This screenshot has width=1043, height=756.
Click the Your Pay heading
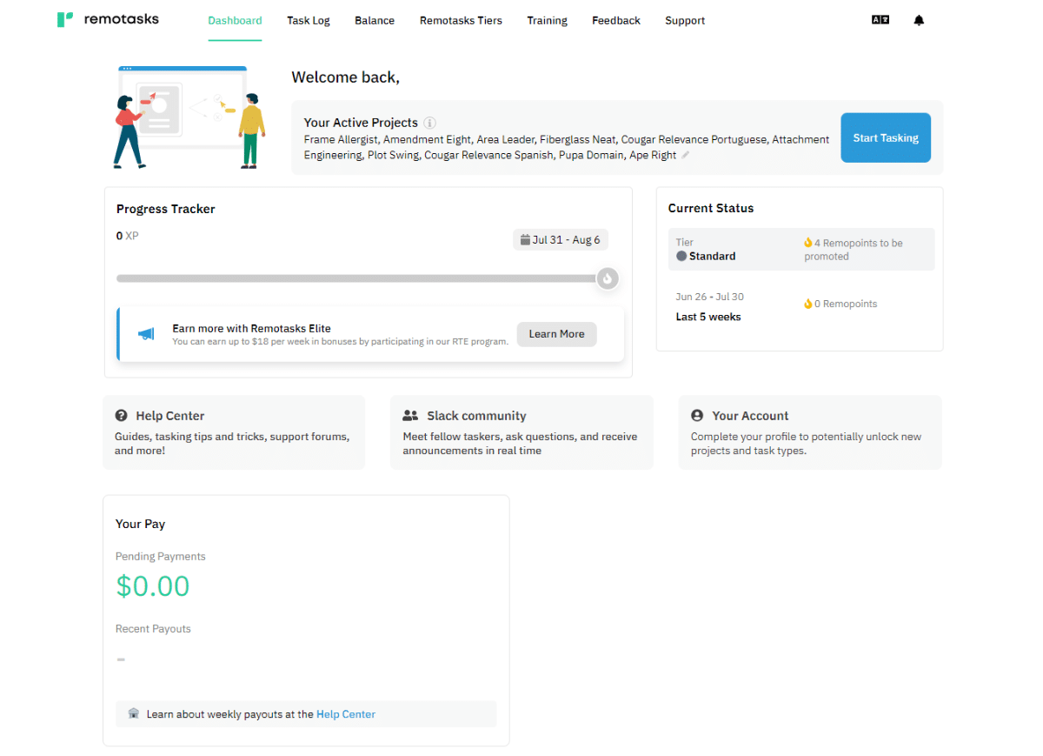140,524
